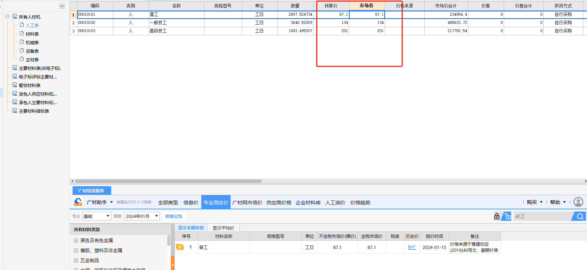Screen dimensions: 587x270
Task: Collapse the left panel with double-chevron icon
Action: (x=62, y=6)
